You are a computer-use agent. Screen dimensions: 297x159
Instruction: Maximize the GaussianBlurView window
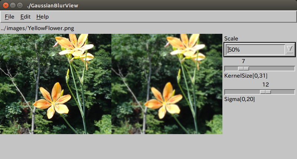pos(20,5)
